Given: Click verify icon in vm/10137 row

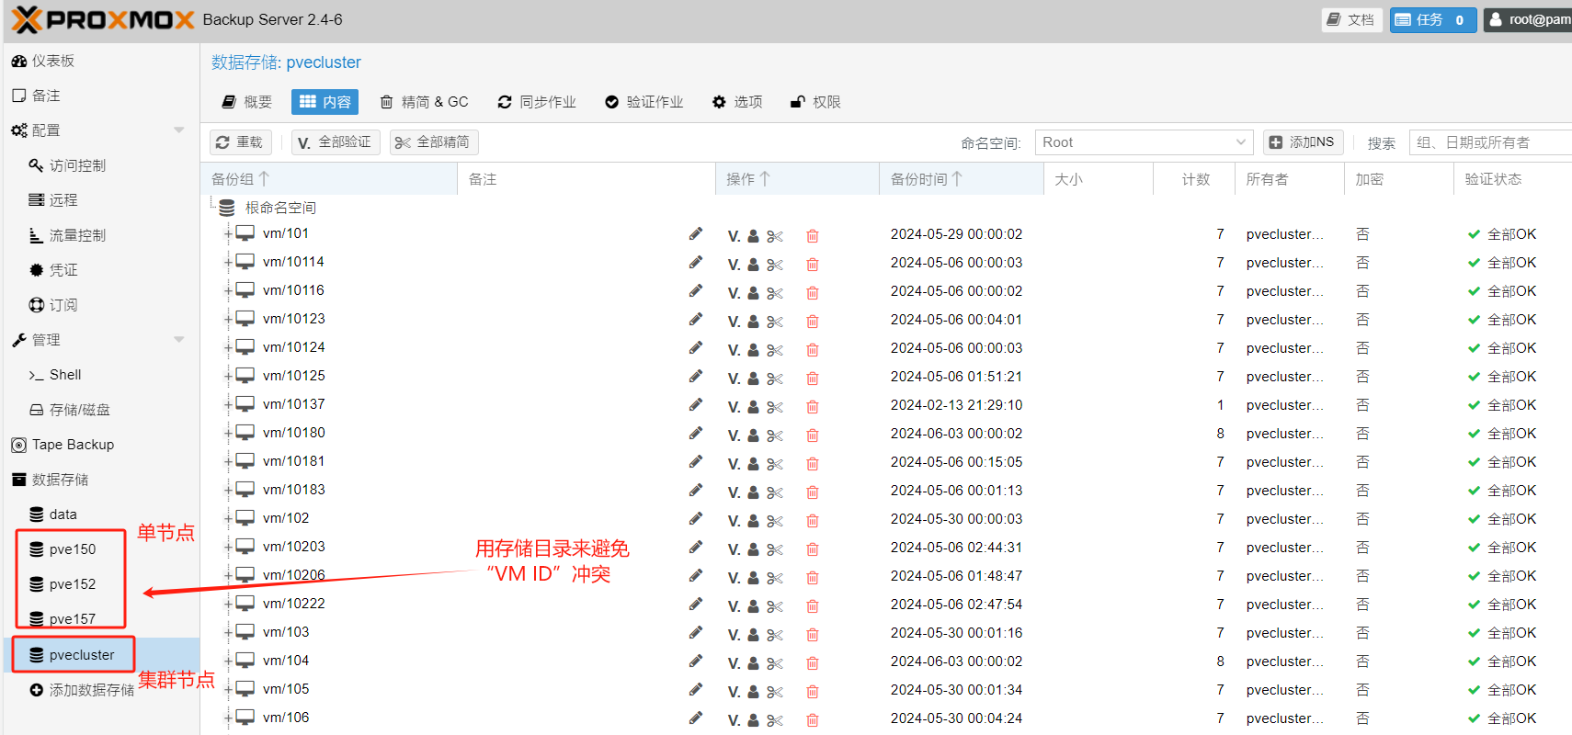Looking at the screenshot, I should (x=735, y=407).
